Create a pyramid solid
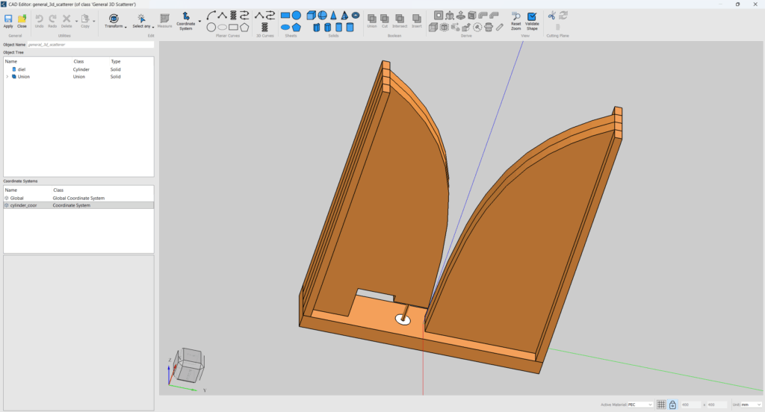Screen dimensions: 765x412 [344, 16]
